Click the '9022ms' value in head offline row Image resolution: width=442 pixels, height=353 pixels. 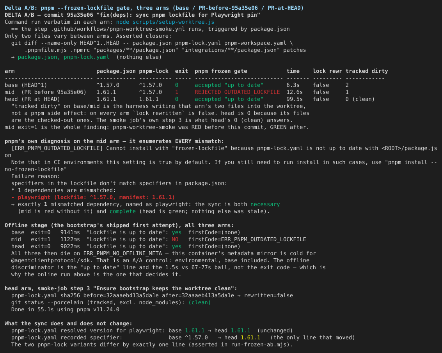pos(70,246)
